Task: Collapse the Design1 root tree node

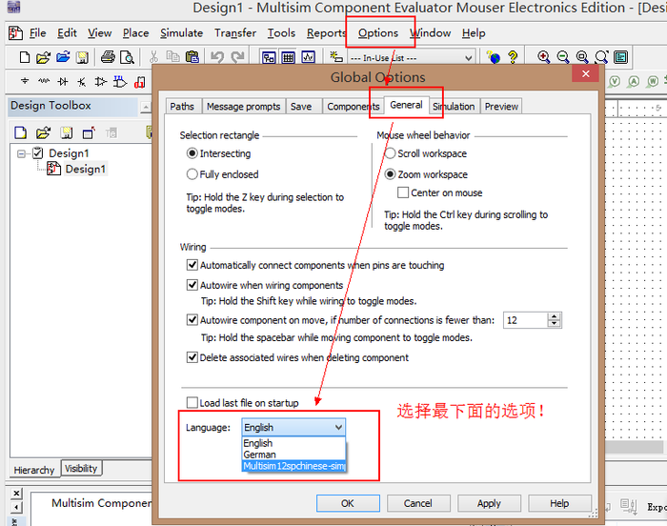Action: 21,153
